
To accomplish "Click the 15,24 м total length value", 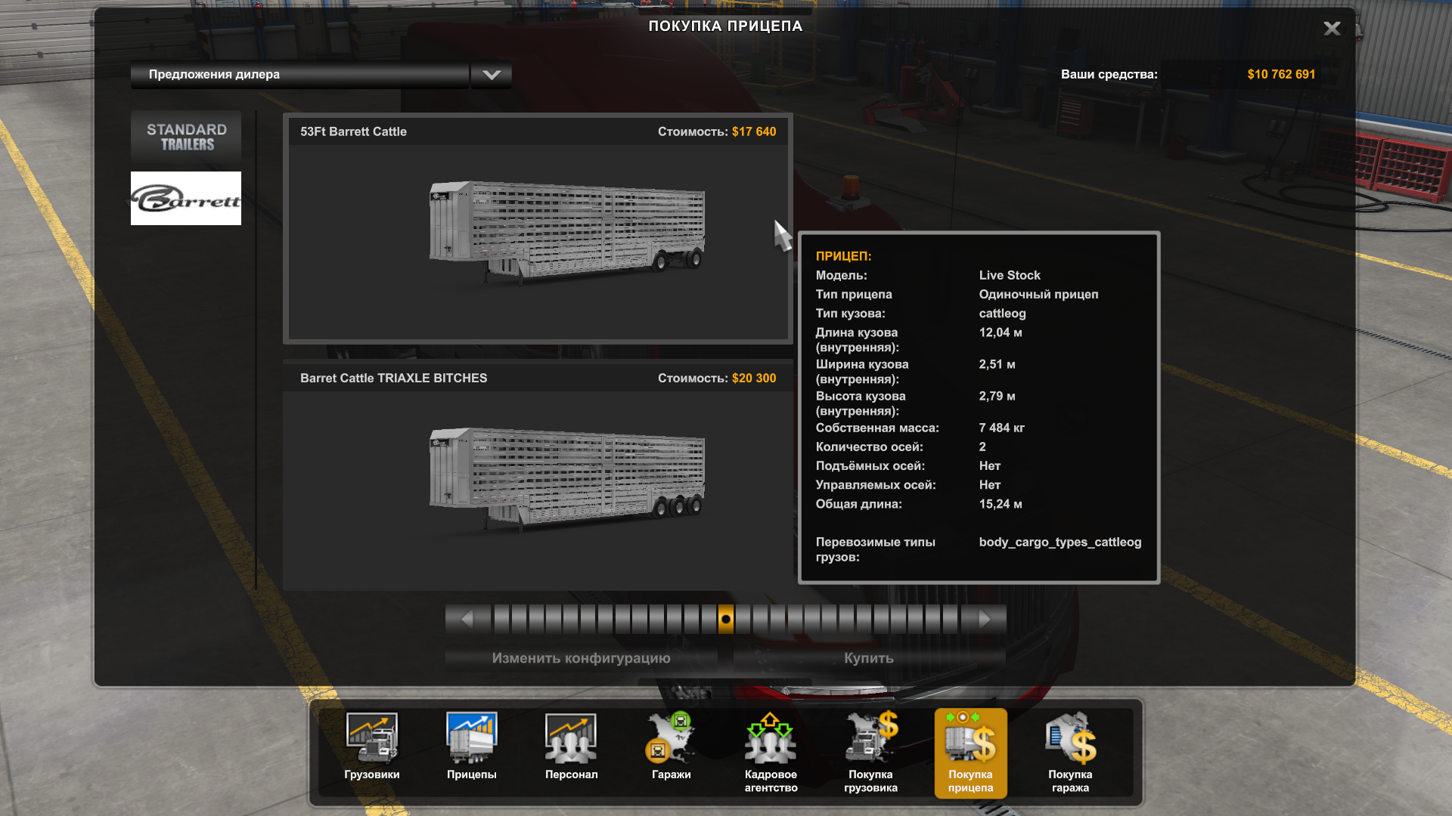I will click(1000, 504).
